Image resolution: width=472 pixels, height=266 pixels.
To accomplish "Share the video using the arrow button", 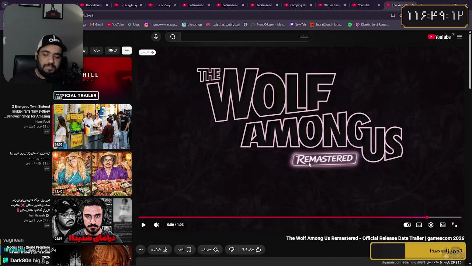I will click(210, 249).
